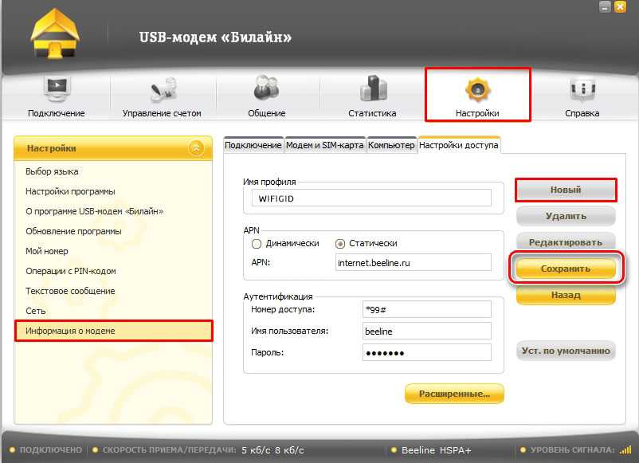Open the Расширенные advanced settings
Viewport: 639px width, 463px height.
pos(455,393)
